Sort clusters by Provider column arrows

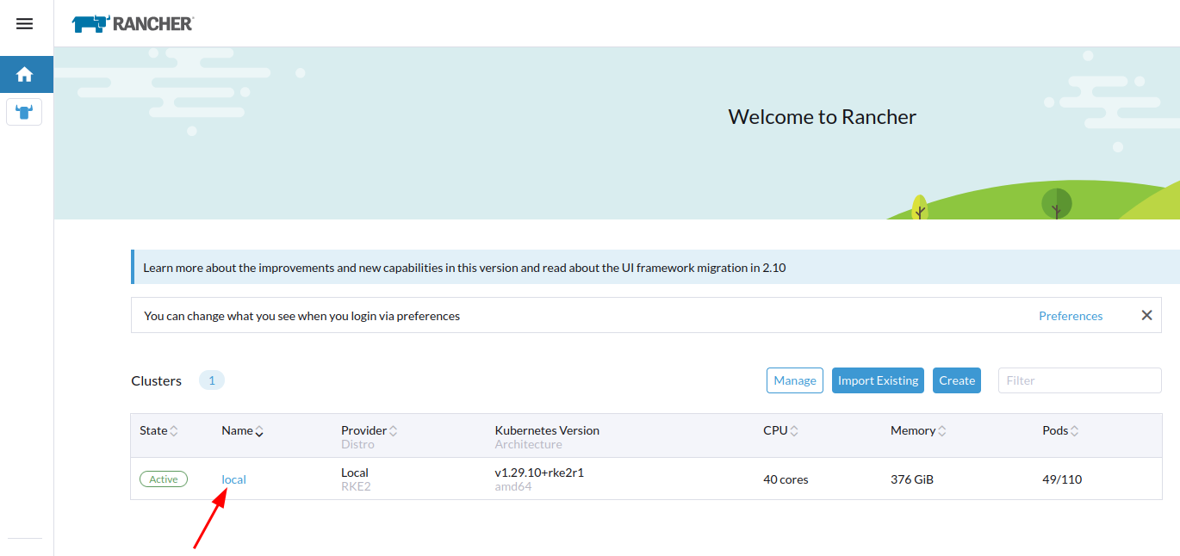[x=394, y=431]
